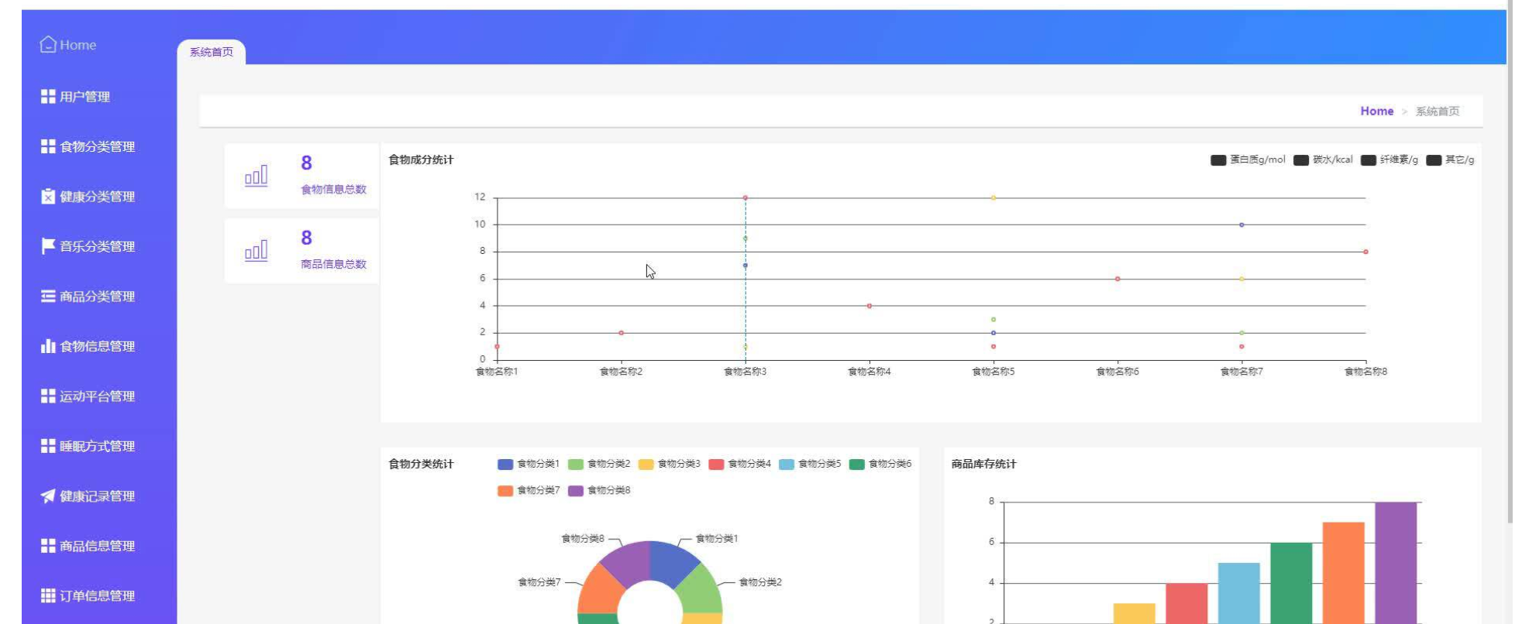1522x624 pixels.
Task: Click the dark green bar in 商品库存统计
Action: click(x=1291, y=583)
